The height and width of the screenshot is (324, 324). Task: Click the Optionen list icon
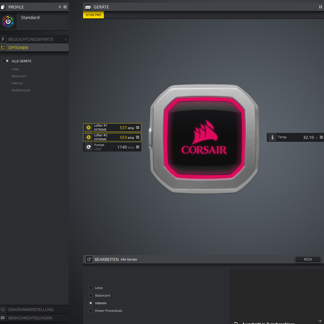[3, 48]
